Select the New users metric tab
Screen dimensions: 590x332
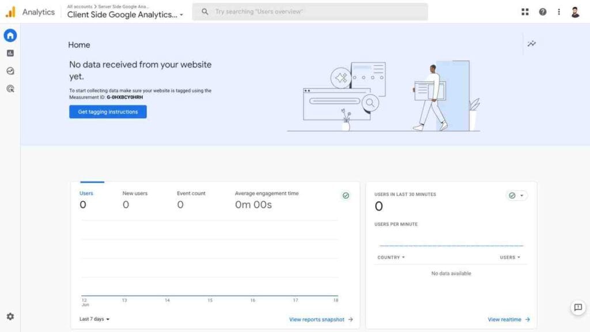click(x=135, y=199)
